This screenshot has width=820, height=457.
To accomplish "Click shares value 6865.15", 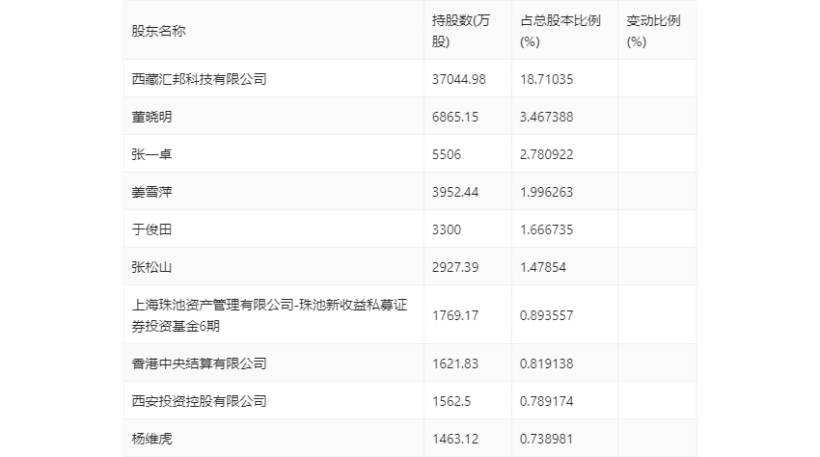I will click(x=455, y=117).
